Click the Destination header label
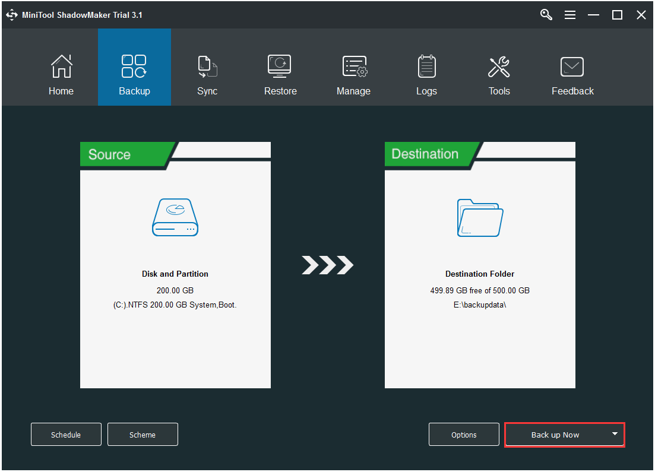Viewport: 655px width, 472px height. (x=425, y=154)
